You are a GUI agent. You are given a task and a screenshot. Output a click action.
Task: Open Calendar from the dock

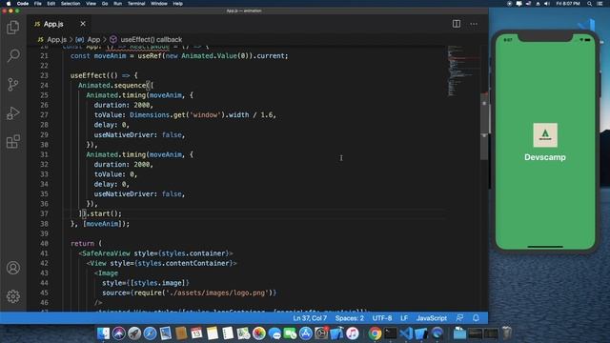(196, 333)
